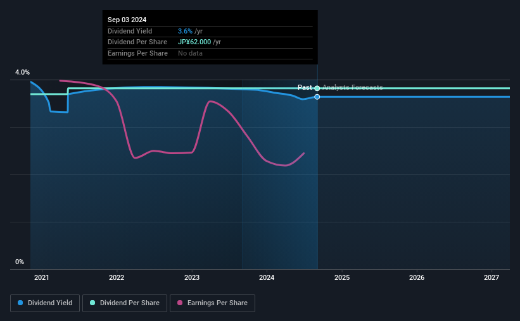This screenshot has height=321, width=520.
Task: Click the pink Earnings Per Share legend dot
Action: 180,303
